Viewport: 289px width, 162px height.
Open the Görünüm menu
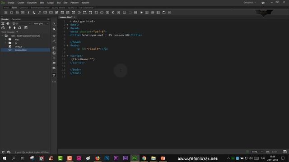coord(32,3)
